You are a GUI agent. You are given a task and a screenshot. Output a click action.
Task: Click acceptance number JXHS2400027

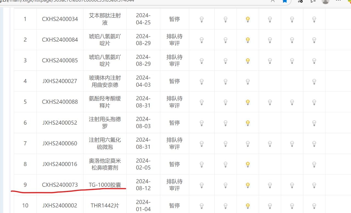click(60, 81)
